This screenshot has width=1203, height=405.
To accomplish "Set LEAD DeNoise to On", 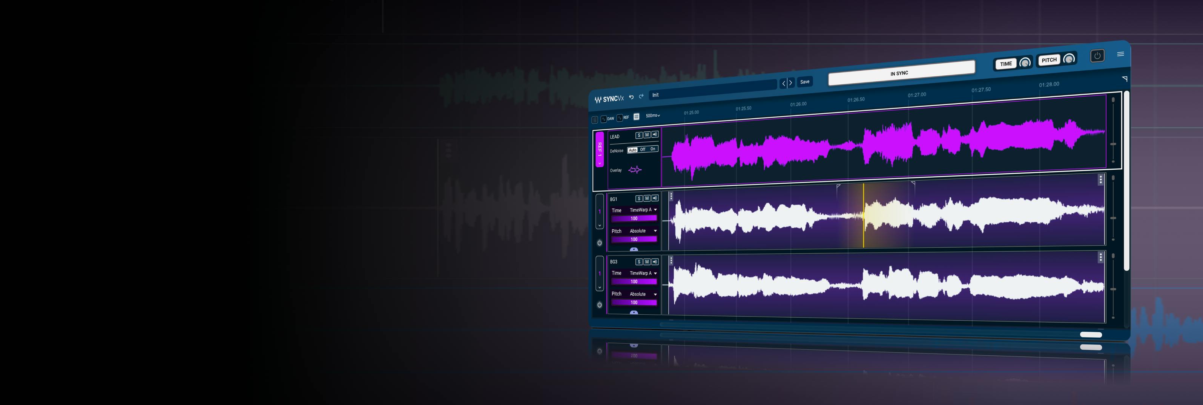I will pyautogui.click(x=653, y=149).
